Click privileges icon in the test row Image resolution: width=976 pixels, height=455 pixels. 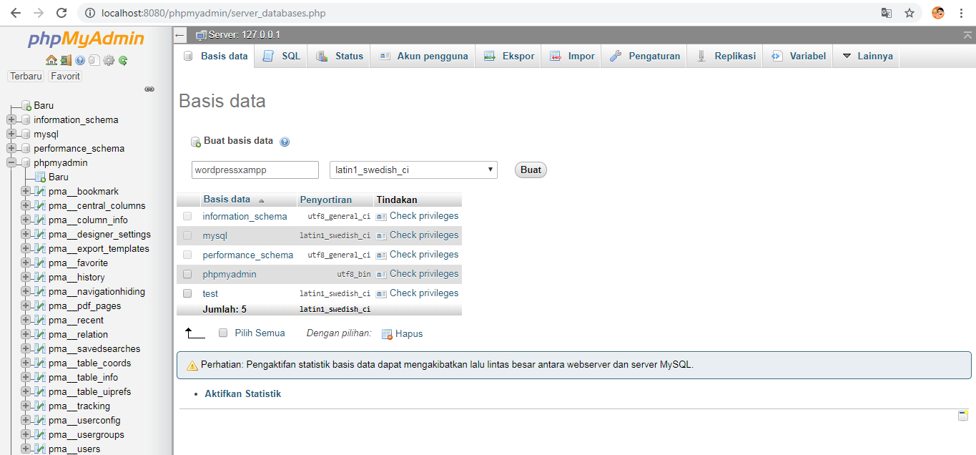[381, 293]
